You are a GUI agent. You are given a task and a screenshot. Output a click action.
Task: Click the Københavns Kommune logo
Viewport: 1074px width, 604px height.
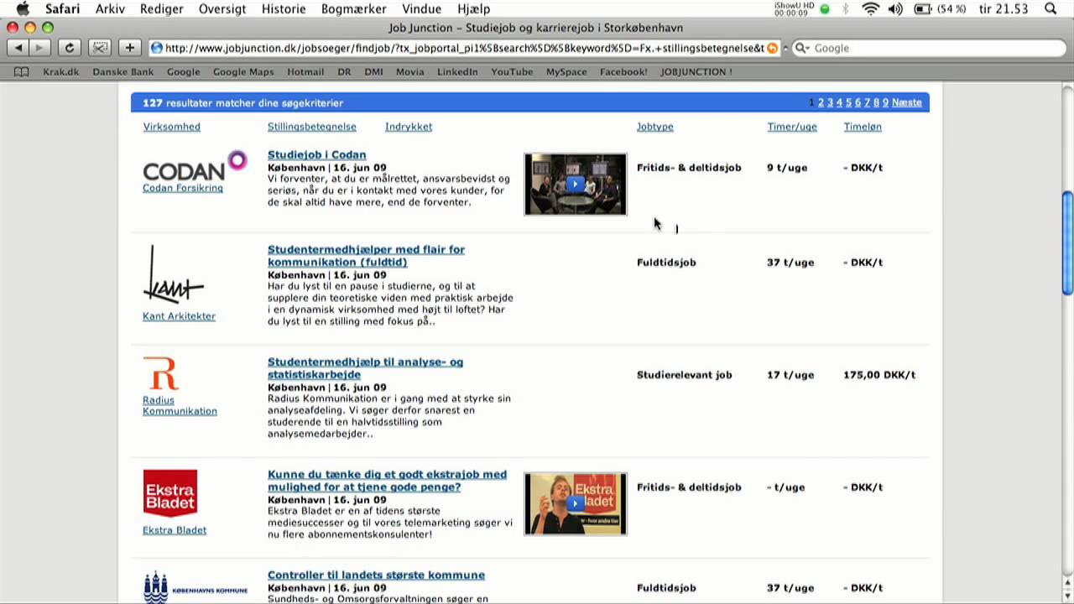pyautogui.click(x=195, y=586)
